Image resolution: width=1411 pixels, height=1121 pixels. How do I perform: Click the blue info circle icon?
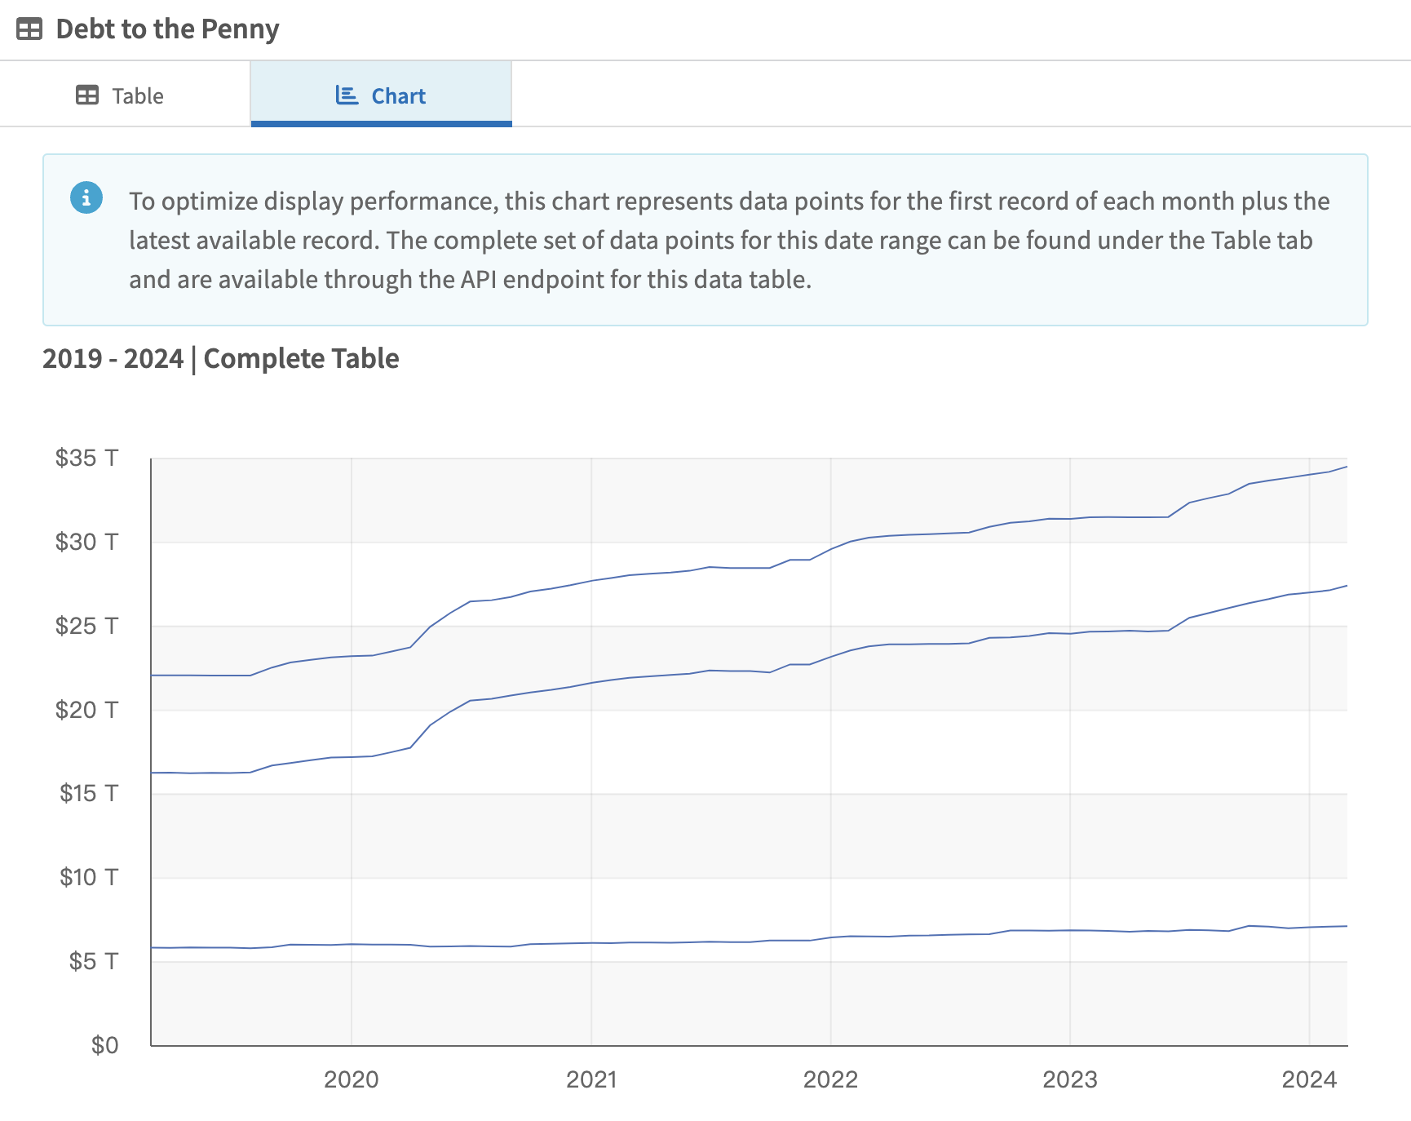[x=86, y=197]
